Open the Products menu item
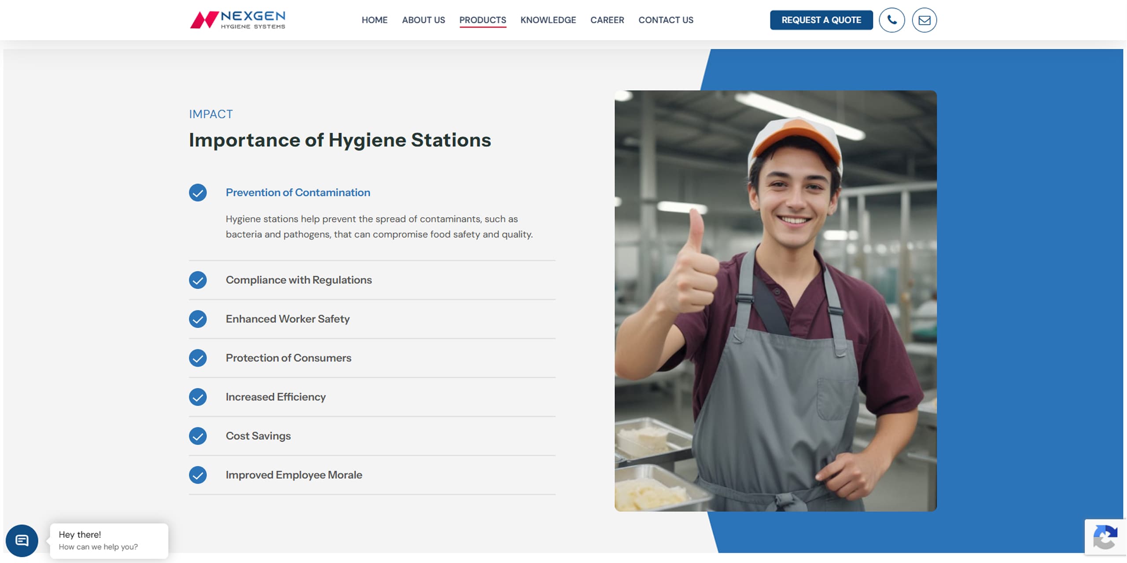1127x563 pixels. pyautogui.click(x=482, y=20)
